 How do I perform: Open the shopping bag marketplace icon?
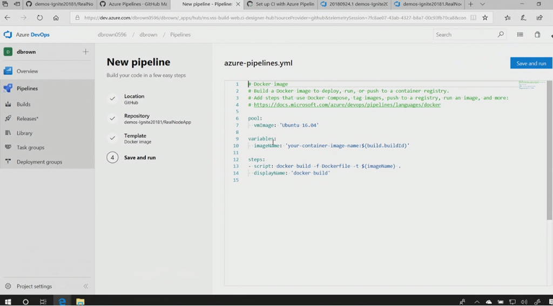pos(537,34)
